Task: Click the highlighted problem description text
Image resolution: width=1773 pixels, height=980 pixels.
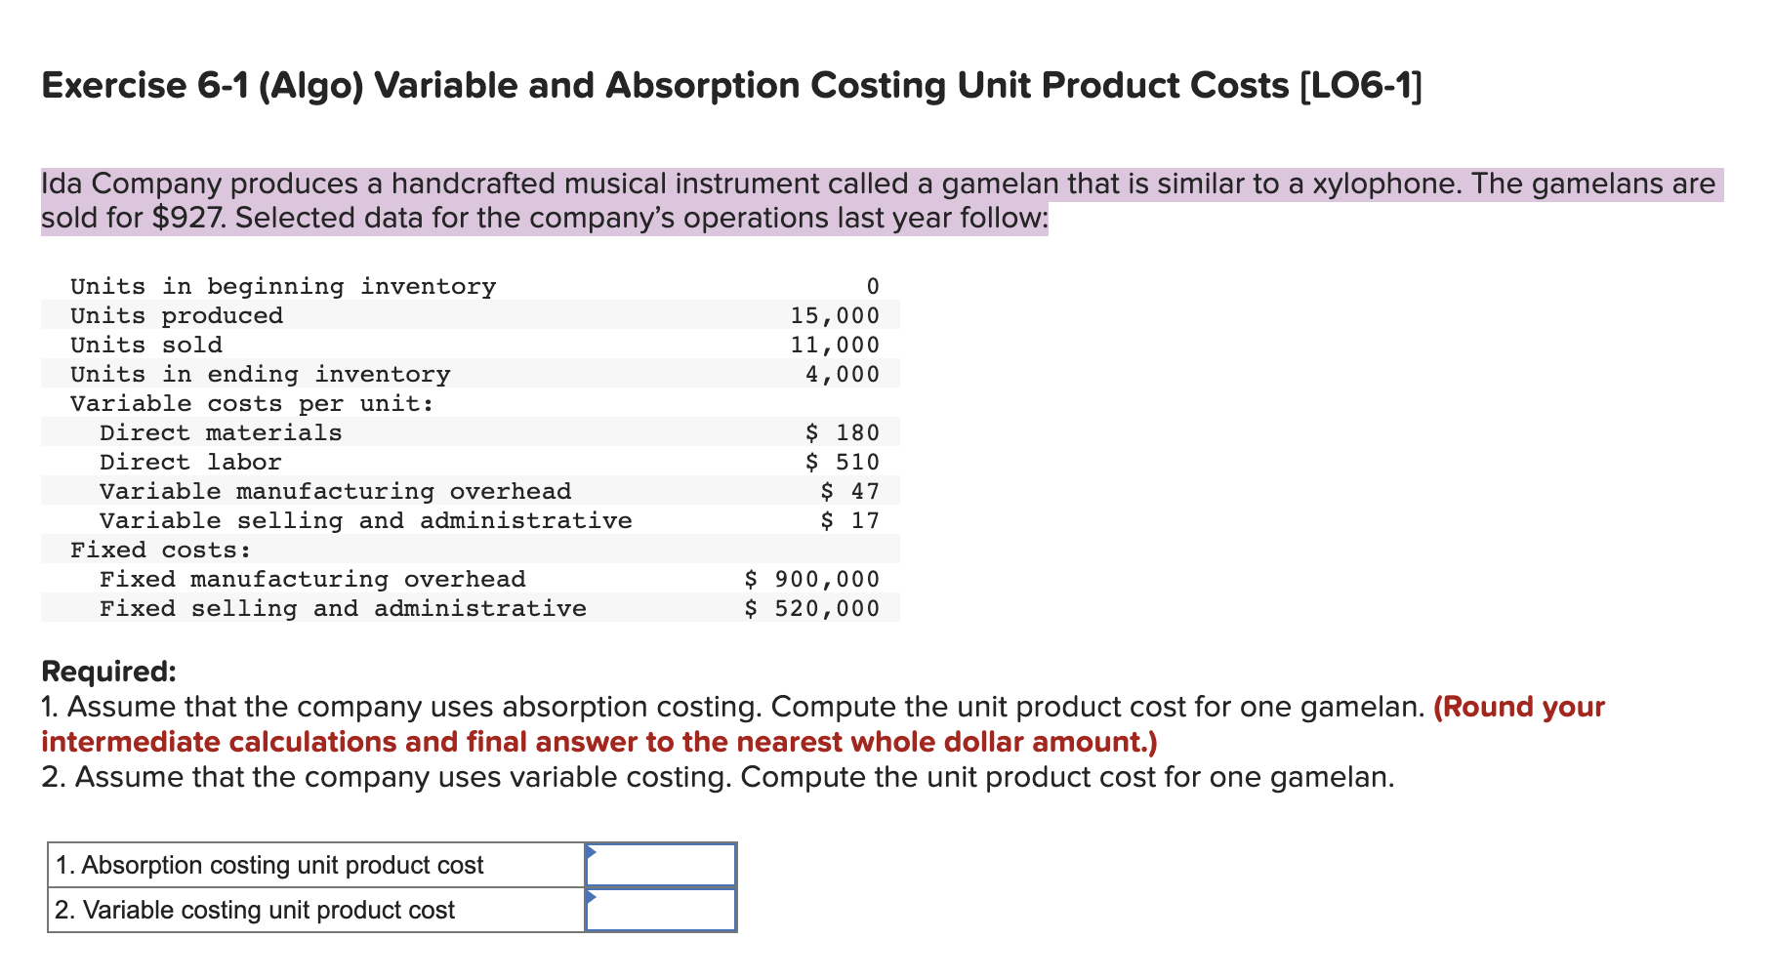Action: pos(879,198)
